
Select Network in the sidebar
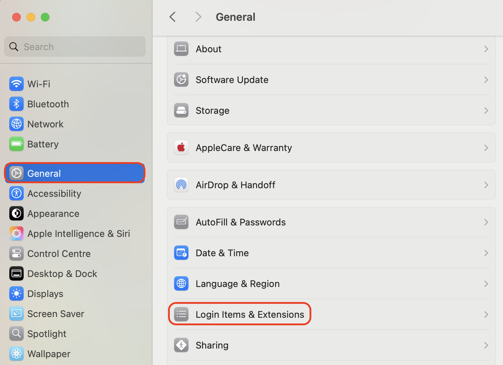click(x=16, y=124)
